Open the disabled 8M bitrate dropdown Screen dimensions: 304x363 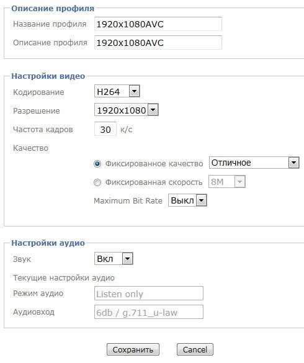click(x=227, y=181)
